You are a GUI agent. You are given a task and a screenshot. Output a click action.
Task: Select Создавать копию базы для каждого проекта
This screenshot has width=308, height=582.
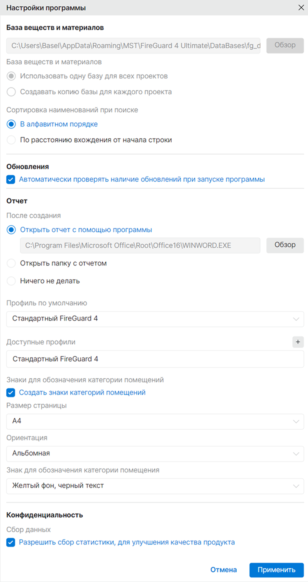(11, 92)
